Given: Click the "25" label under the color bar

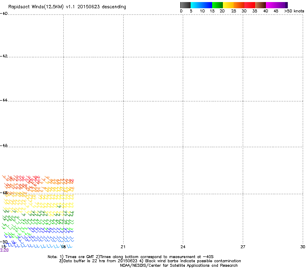Looking at the screenshot, I should pyautogui.click(x=234, y=11).
